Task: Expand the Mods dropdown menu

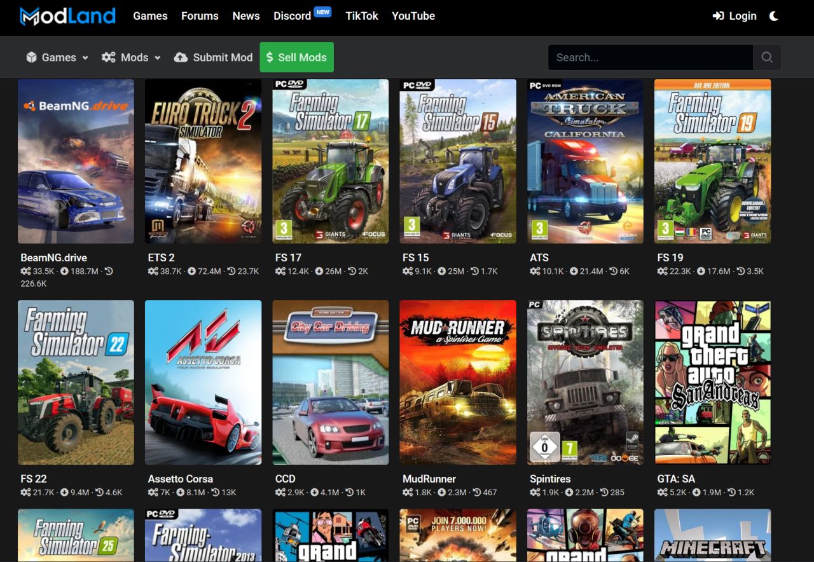Action: point(132,57)
